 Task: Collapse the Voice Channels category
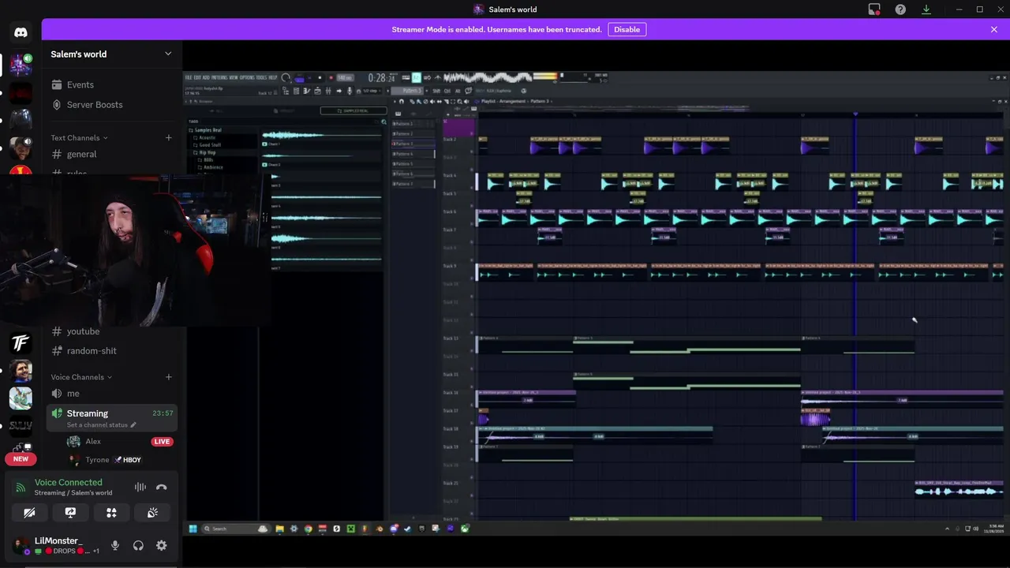click(81, 377)
